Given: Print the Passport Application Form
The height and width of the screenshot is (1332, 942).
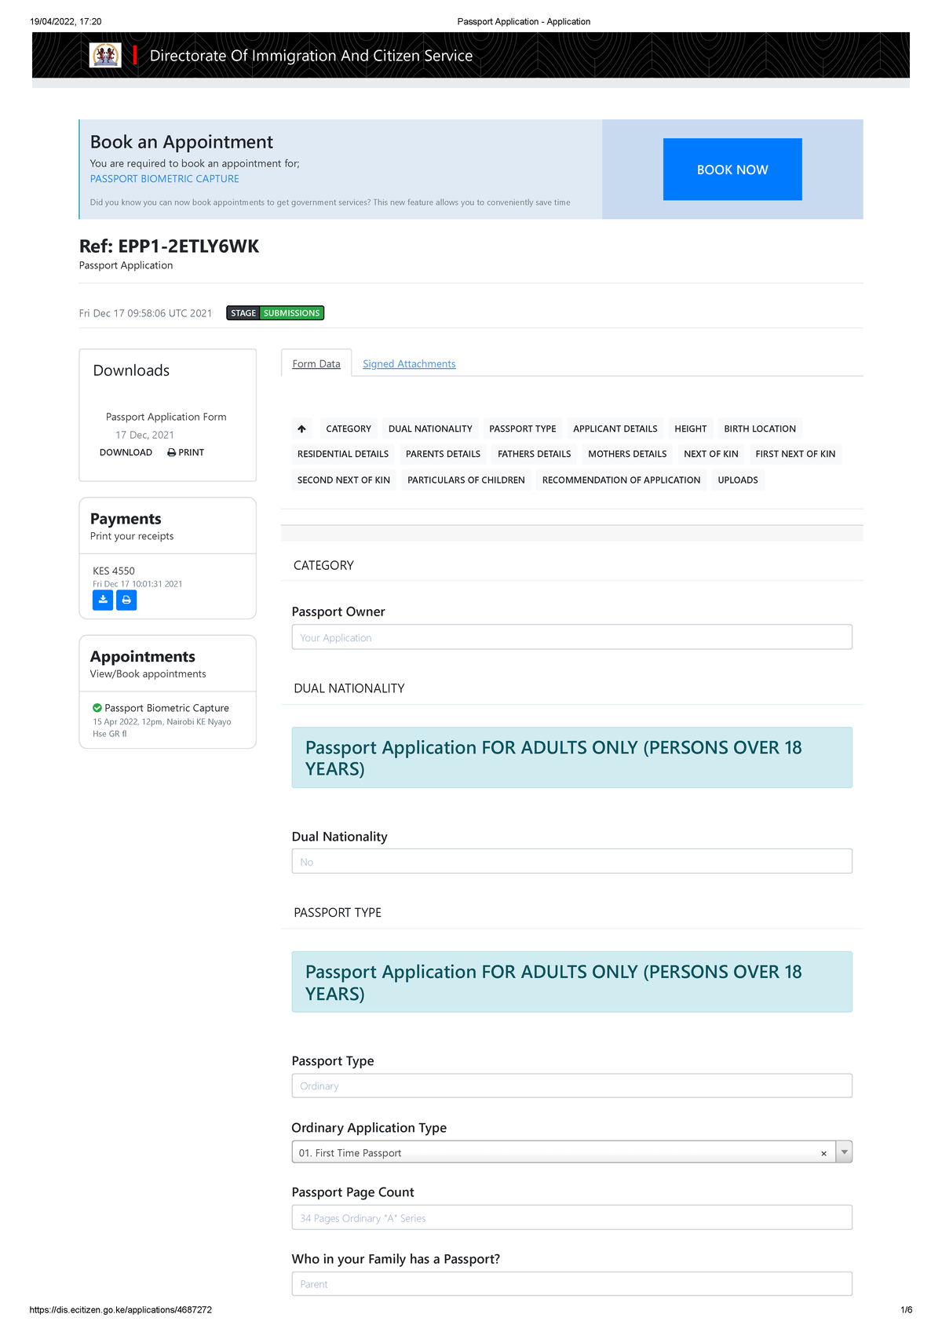Looking at the screenshot, I should pyautogui.click(x=186, y=453).
